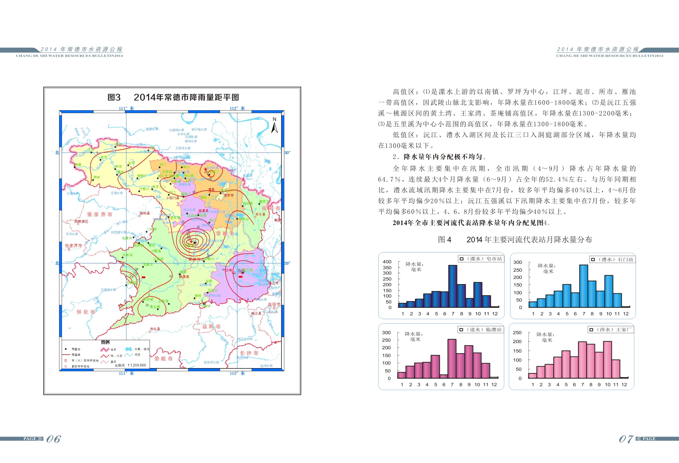
Task: Click the red cross marker at the contour center
Action: (x=191, y=241)
